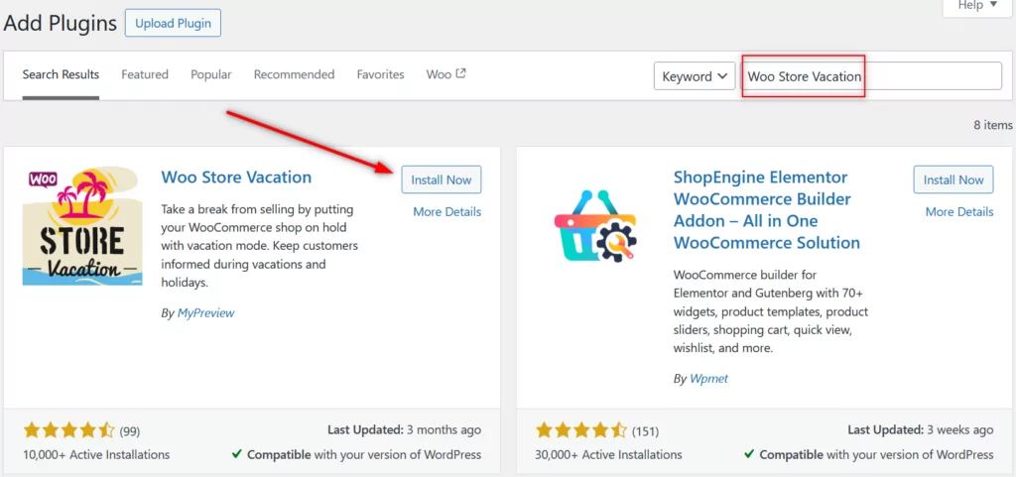The image size is (1016, 477).
Task: Click the Woo Store Vacation star rating
Action: tap(69, 430)
